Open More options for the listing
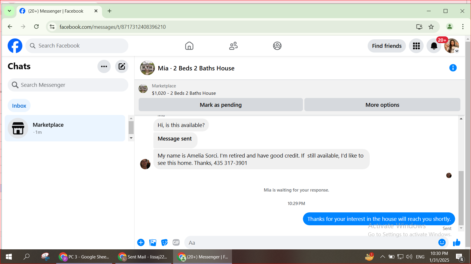Screen dimensions: 471x264 tap(382, 105)
